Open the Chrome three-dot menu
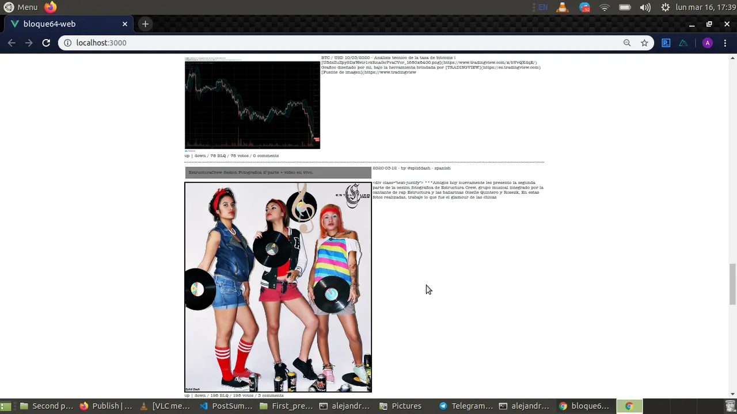 [725, 43]
